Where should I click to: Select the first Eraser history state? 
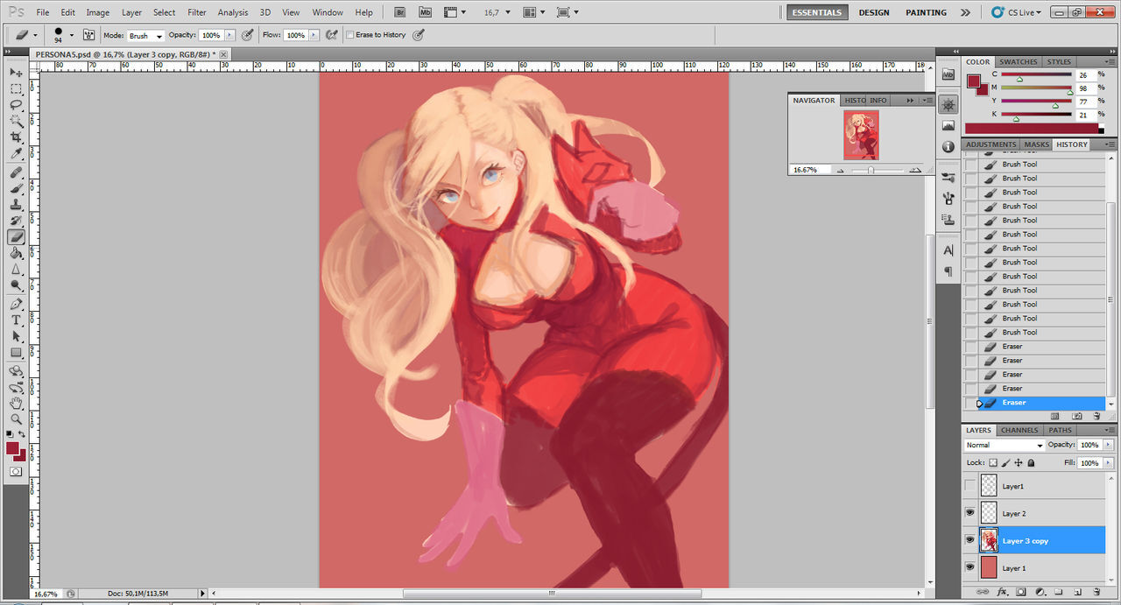[1012, 347]
